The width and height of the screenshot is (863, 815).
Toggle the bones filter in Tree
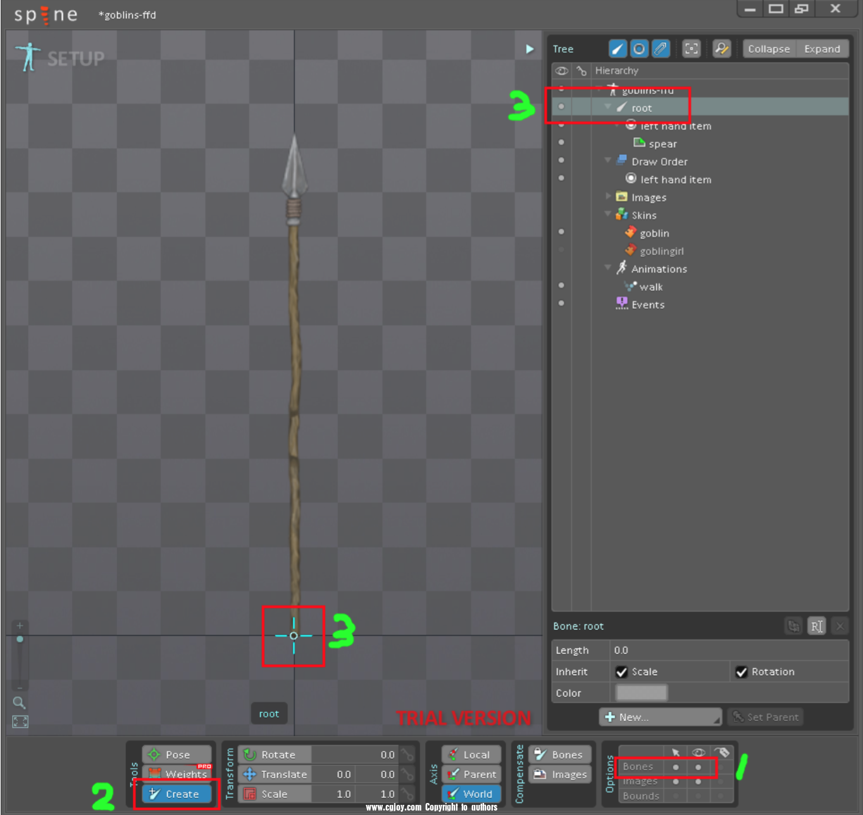tap(618, 49)
